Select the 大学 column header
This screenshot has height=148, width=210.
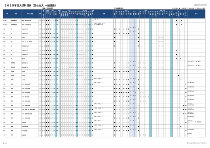(6, 14)
